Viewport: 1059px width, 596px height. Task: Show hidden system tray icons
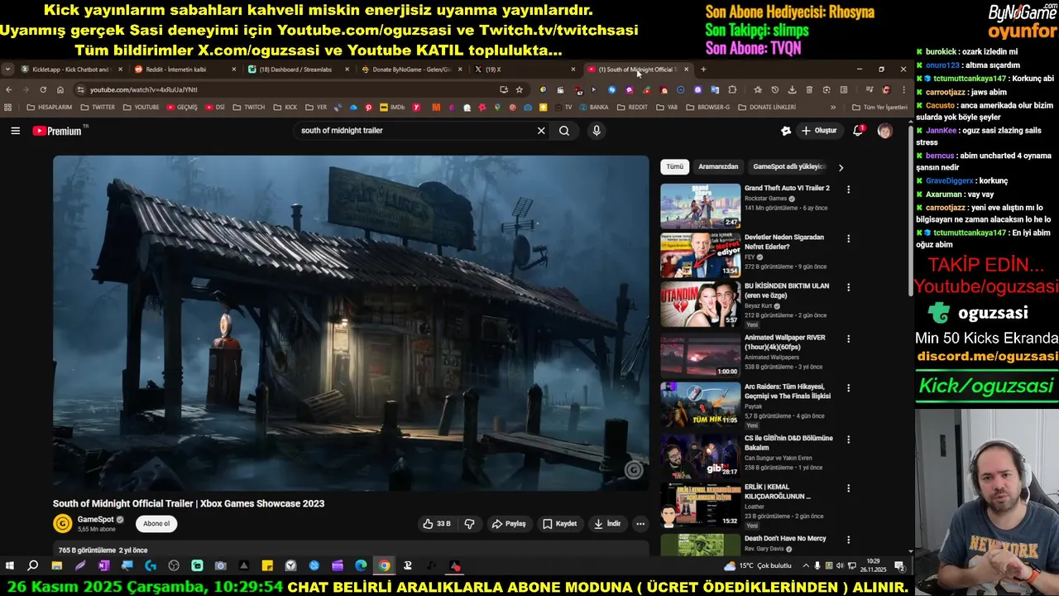click(x=806, y=566)
